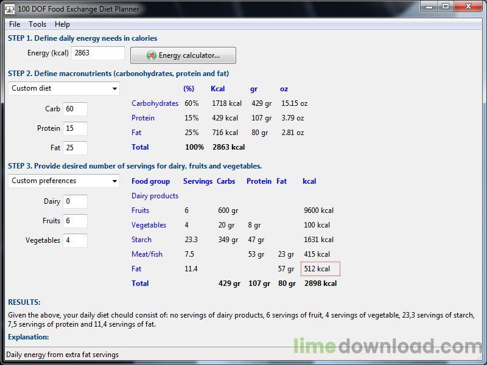
Task: Click the Fruits servings field
Action: pyautogui.click(x=75, y=221)
